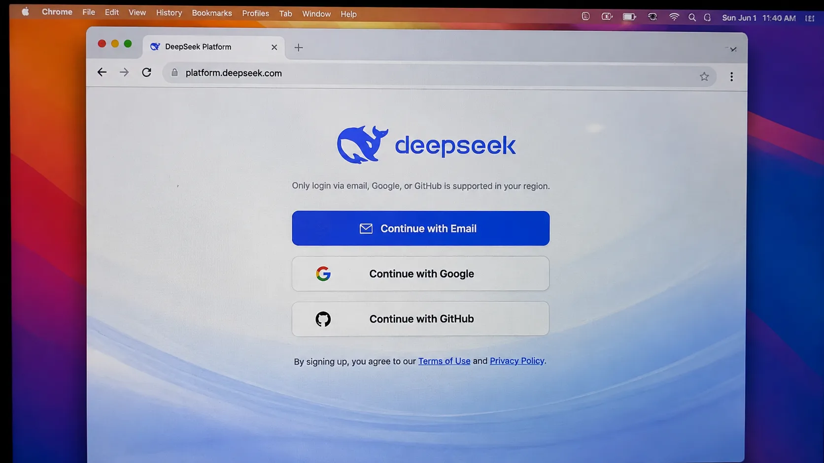Open the View menu
This screenshot has height=463, width=824.
pyautogui.click(x=137, y=12)
